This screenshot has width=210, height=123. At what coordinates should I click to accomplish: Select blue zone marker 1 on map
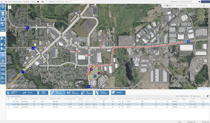tap(95, 76)
